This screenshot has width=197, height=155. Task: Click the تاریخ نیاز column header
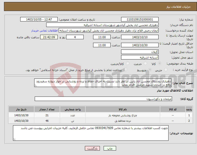coord(21,109)
